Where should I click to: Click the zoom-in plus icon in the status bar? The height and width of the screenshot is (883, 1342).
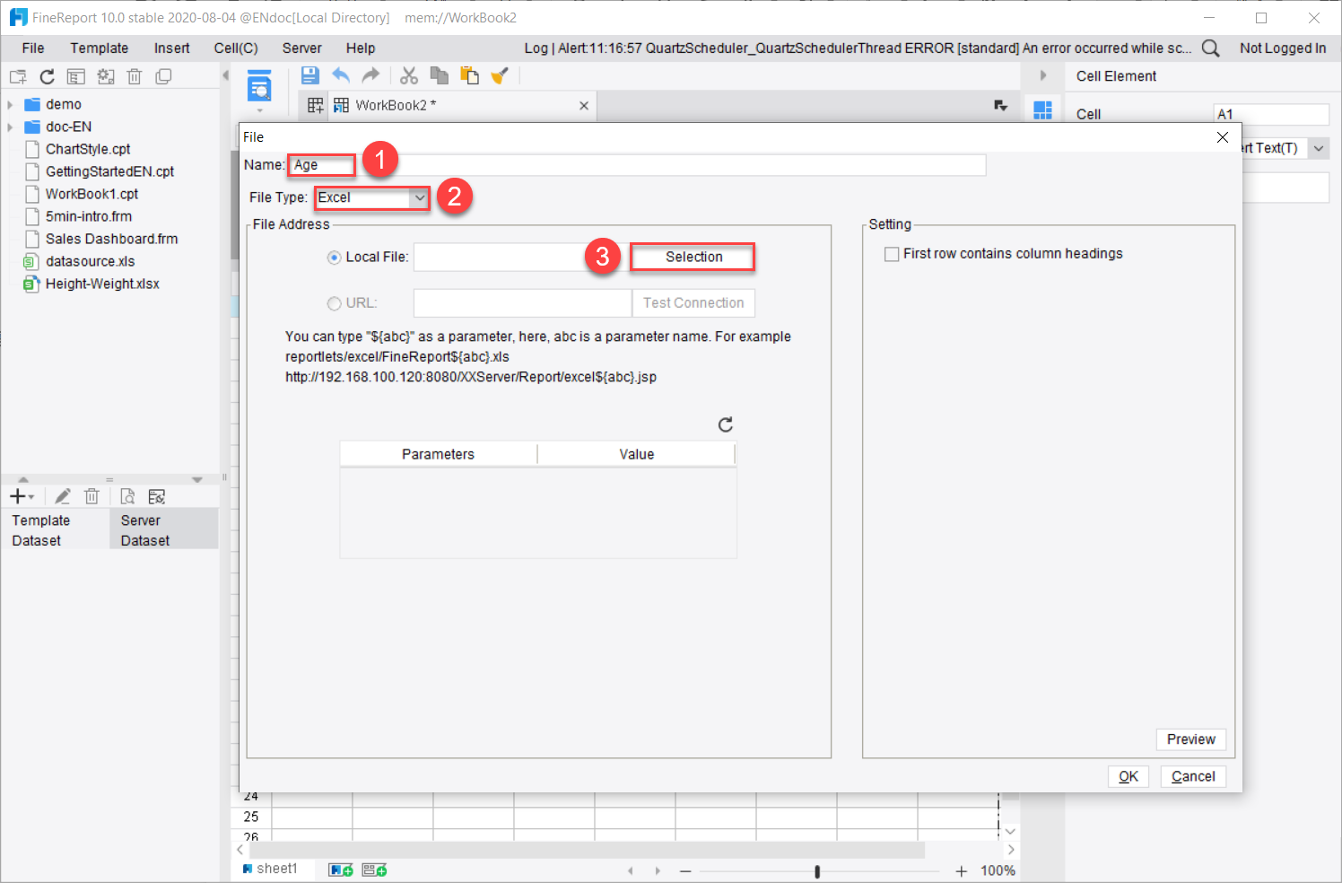(x=962, y=870)
